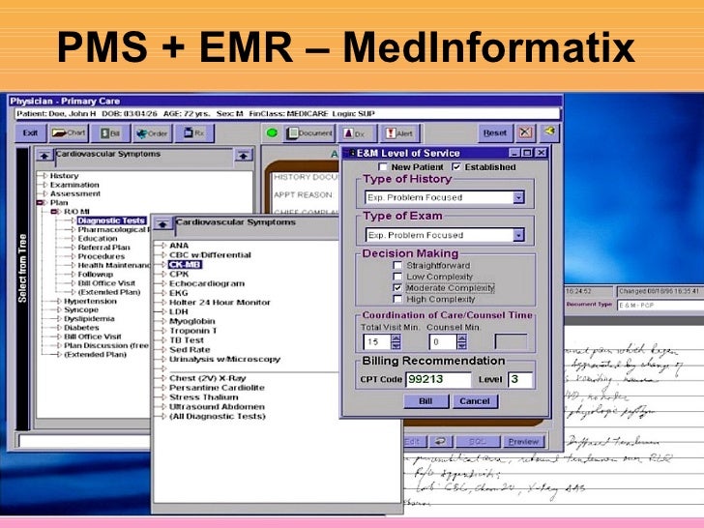Click the Total Visit Min spinner arrows
The width and height of the screenshot is (704, 528).
(396, 342)
